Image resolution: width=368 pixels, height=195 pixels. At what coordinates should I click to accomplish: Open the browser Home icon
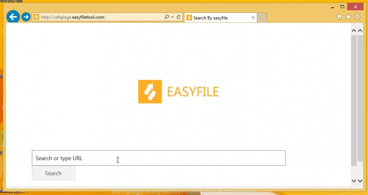pos(339,16)
